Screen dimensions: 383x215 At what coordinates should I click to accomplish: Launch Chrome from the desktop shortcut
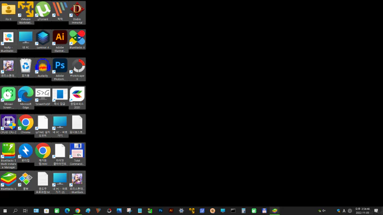(x=26, y=124)
